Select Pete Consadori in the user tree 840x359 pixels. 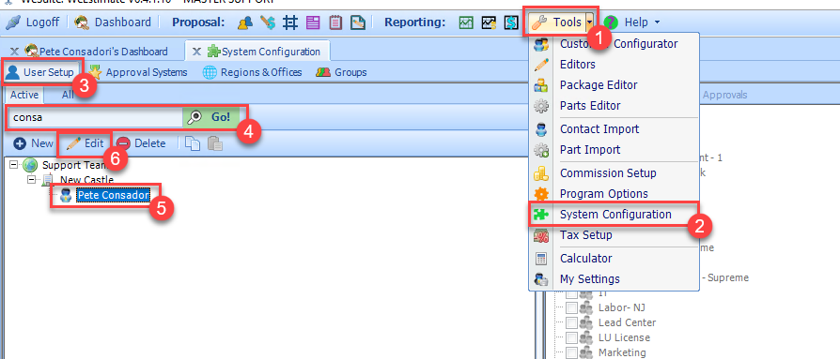[x=113, y=196]
